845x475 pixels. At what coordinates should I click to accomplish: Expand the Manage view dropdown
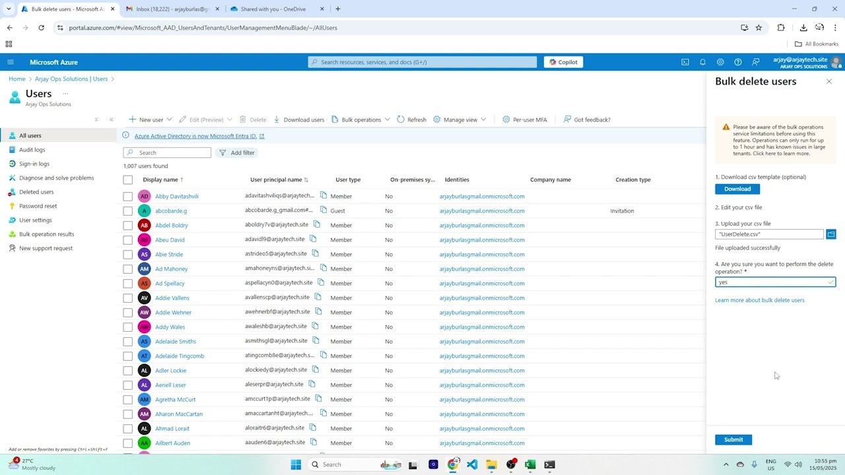(483, 119)
